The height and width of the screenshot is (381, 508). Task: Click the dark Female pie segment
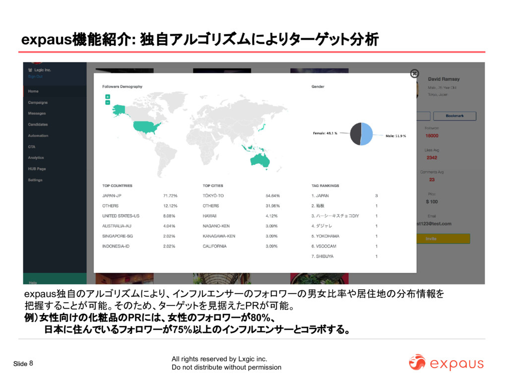point(355,134)
